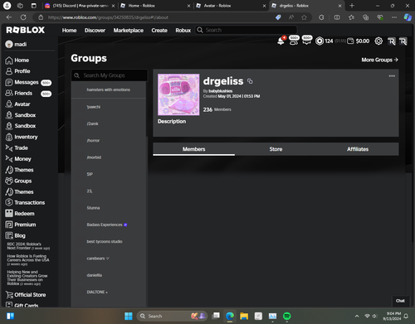Open Inventory in the left sidebar
Screen dimensions: 415x324
[22, 137]
